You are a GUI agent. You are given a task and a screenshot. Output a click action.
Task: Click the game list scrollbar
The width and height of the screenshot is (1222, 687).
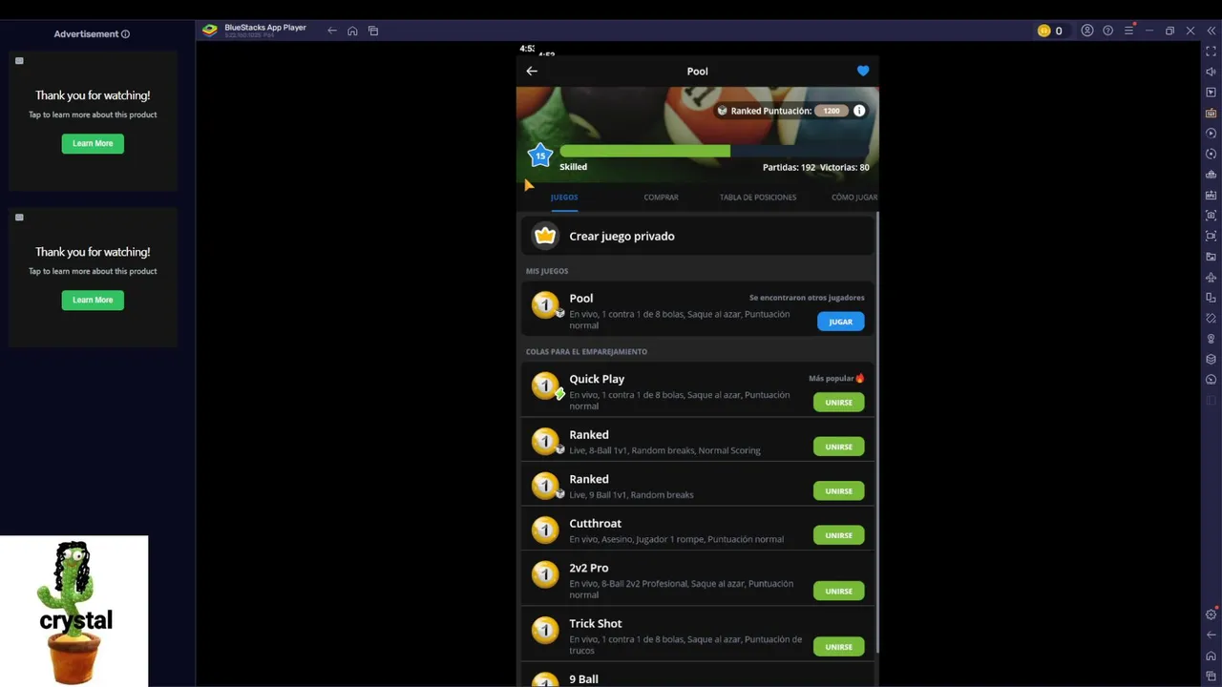click(x=876, y=433)
